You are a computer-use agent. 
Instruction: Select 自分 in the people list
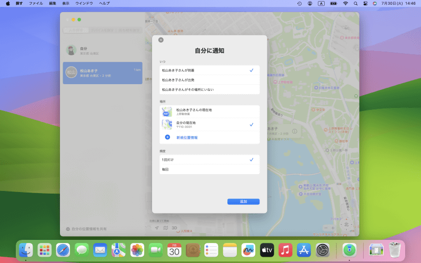(103, 50)
